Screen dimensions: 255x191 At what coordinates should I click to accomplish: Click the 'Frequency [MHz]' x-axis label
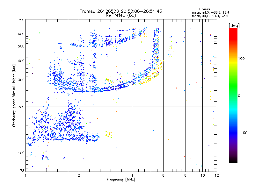click(x=121, y=179)
